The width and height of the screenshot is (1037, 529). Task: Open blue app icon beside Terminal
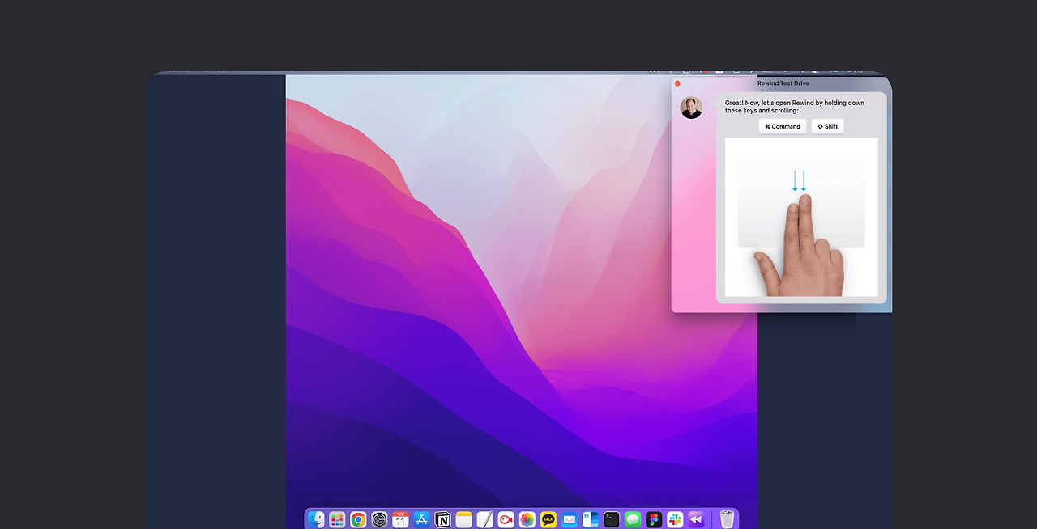(591, 519)
